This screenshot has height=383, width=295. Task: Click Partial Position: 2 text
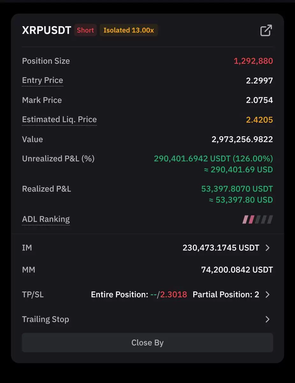click(x=226, y=294)
